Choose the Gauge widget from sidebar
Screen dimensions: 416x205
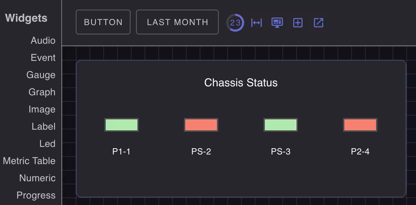point(41,75)
